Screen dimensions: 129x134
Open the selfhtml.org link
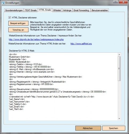81,44
